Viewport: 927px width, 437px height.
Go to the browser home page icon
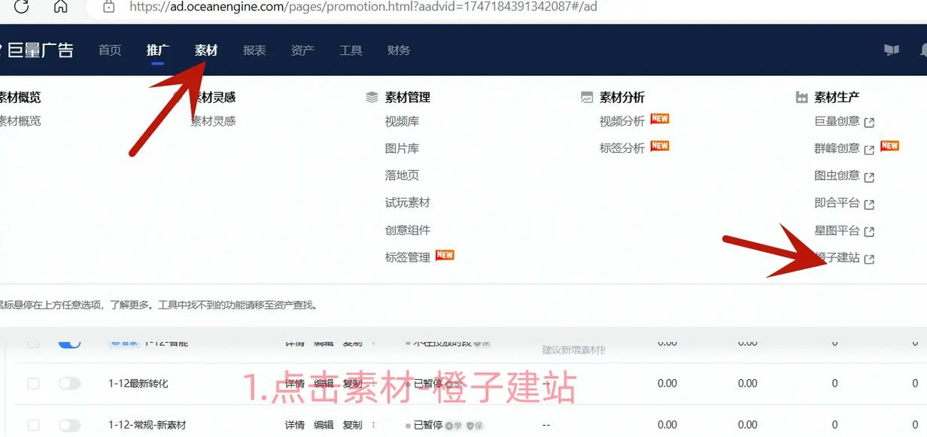61,7
